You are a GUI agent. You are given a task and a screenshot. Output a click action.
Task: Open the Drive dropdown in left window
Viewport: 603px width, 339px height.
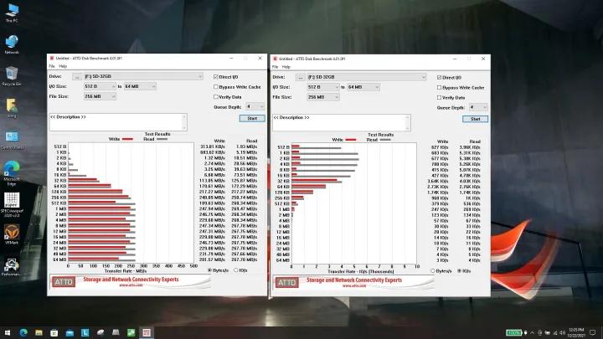(143, 76)
